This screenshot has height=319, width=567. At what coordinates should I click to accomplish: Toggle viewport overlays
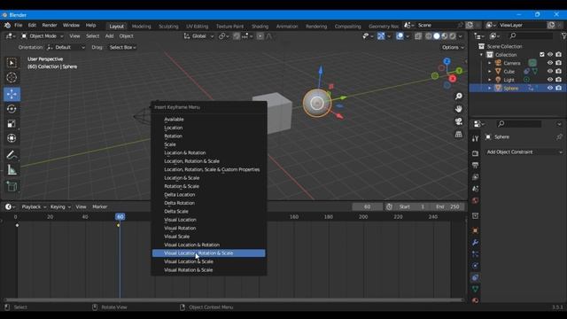(x=400, y=36)
